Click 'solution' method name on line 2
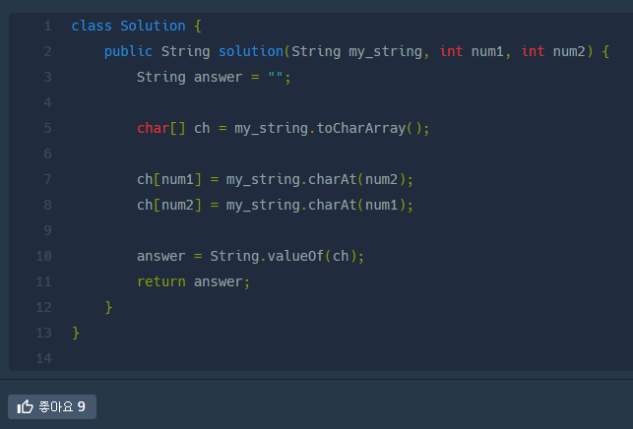This screenshot has height=429, width=633. 251,51
